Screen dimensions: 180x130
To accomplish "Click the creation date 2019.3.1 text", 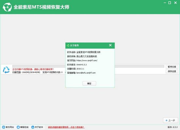I will tap(80, 69).
